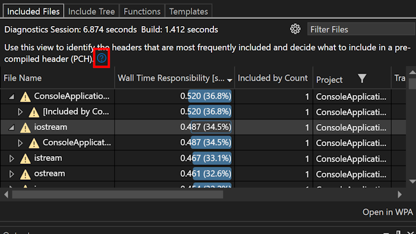416x234 pixels.
Task: Click the vertical scrollbar up arrow
Action: [412, 72]
